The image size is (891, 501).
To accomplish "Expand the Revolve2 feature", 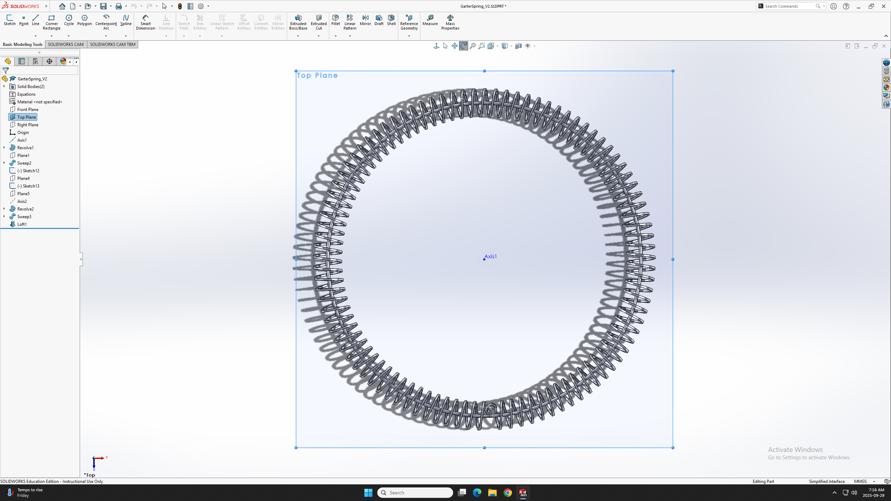I will click(4, 209).
